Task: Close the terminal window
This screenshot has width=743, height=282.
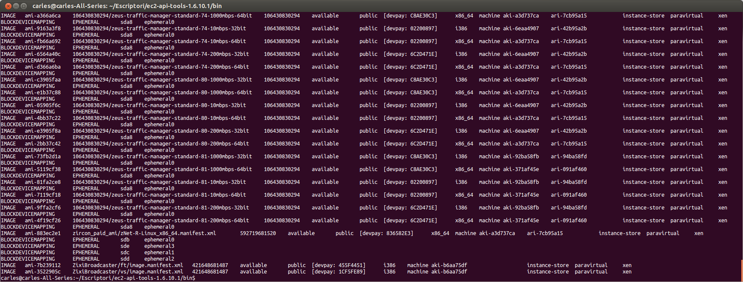Action: 8,6
